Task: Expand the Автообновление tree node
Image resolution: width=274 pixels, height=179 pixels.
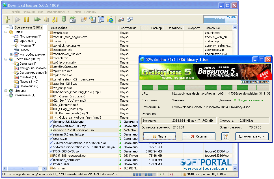Action: pos(11,54)
